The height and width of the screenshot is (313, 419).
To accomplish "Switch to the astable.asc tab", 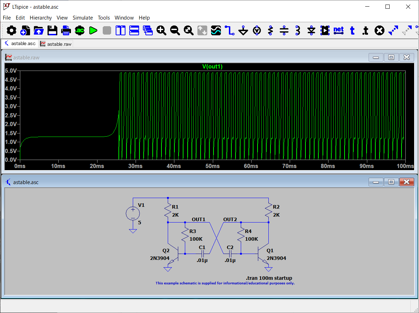I will [x=20, y=44].
